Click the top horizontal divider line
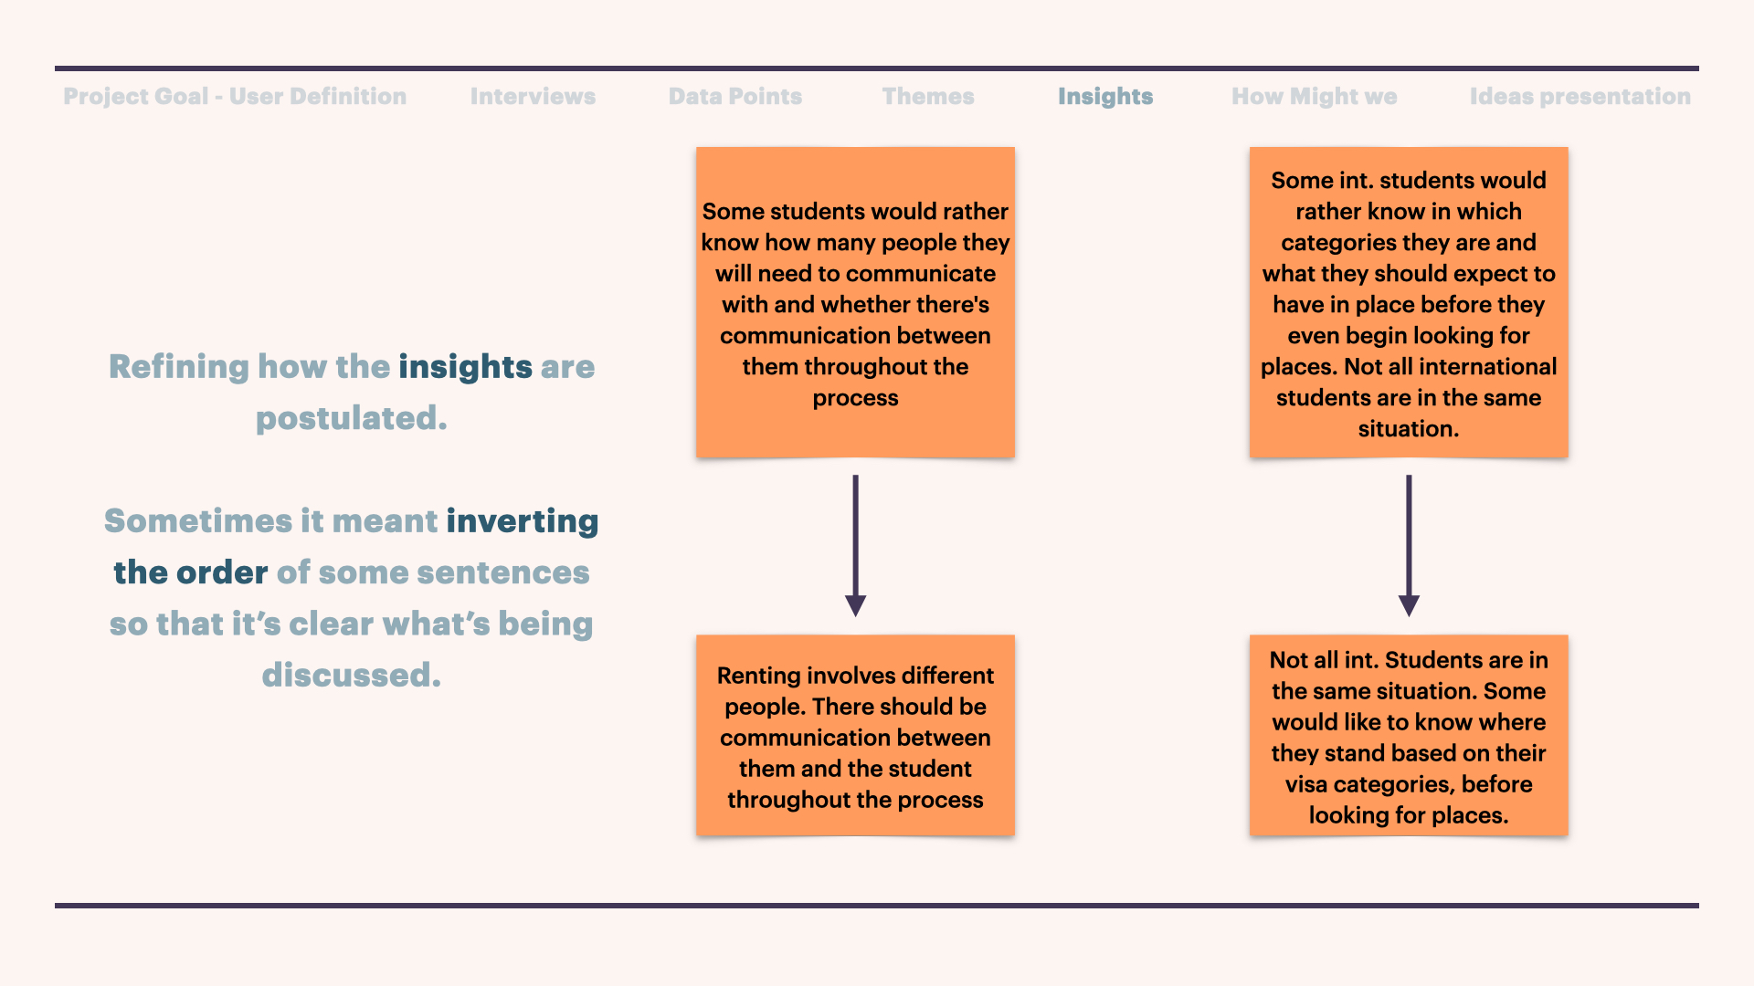This screenshot has height=986, width=1754. coord(877,68)
